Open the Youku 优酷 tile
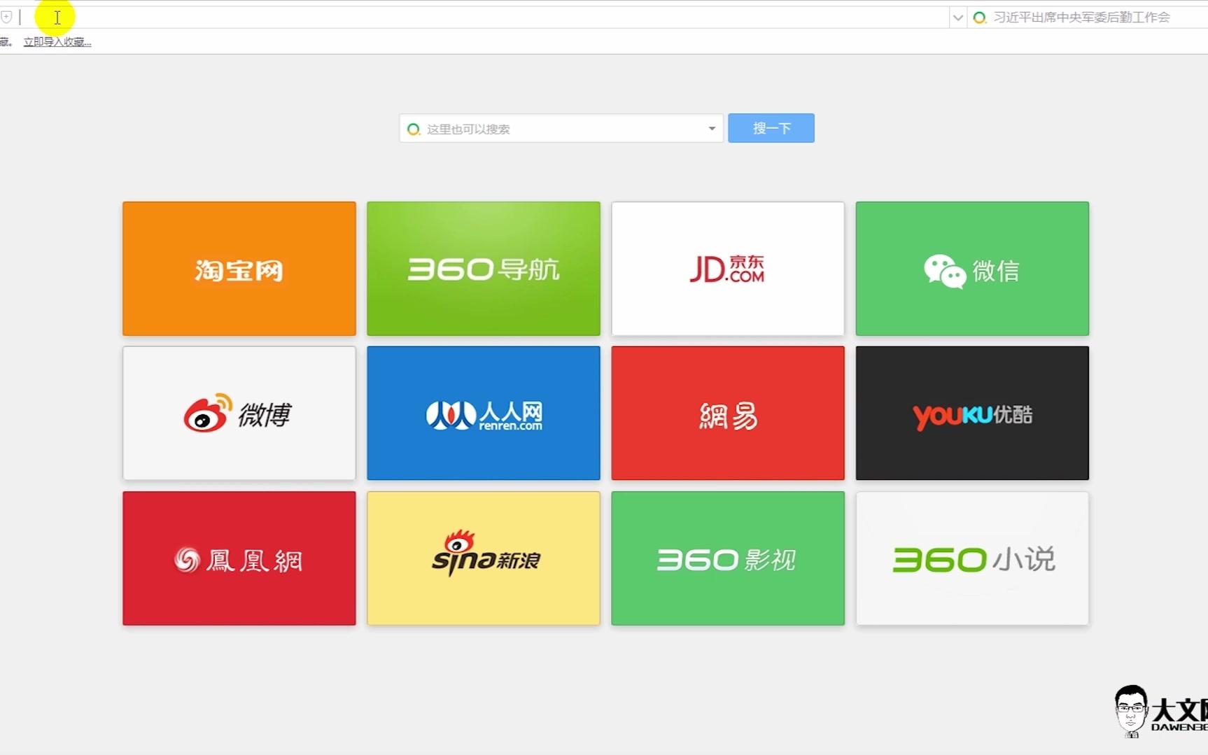This screenshot has width=1208, height=755. pyautogui.click(x=972, y=413)
